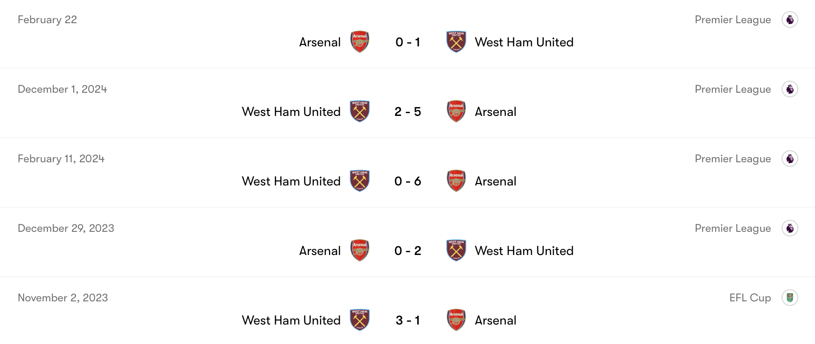Click Premier League logo in the February 22 row

coord(789,19)
